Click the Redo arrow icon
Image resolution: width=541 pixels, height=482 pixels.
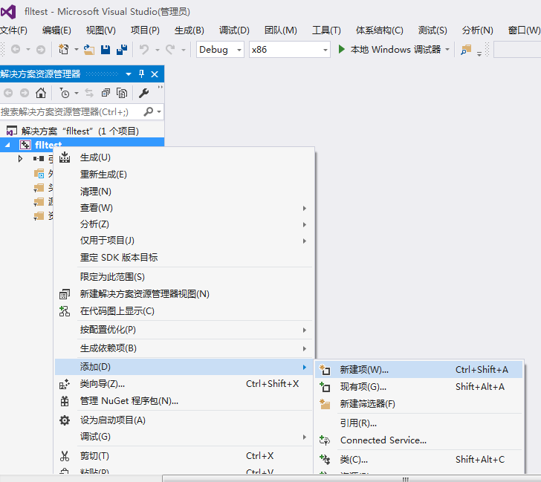170,50
